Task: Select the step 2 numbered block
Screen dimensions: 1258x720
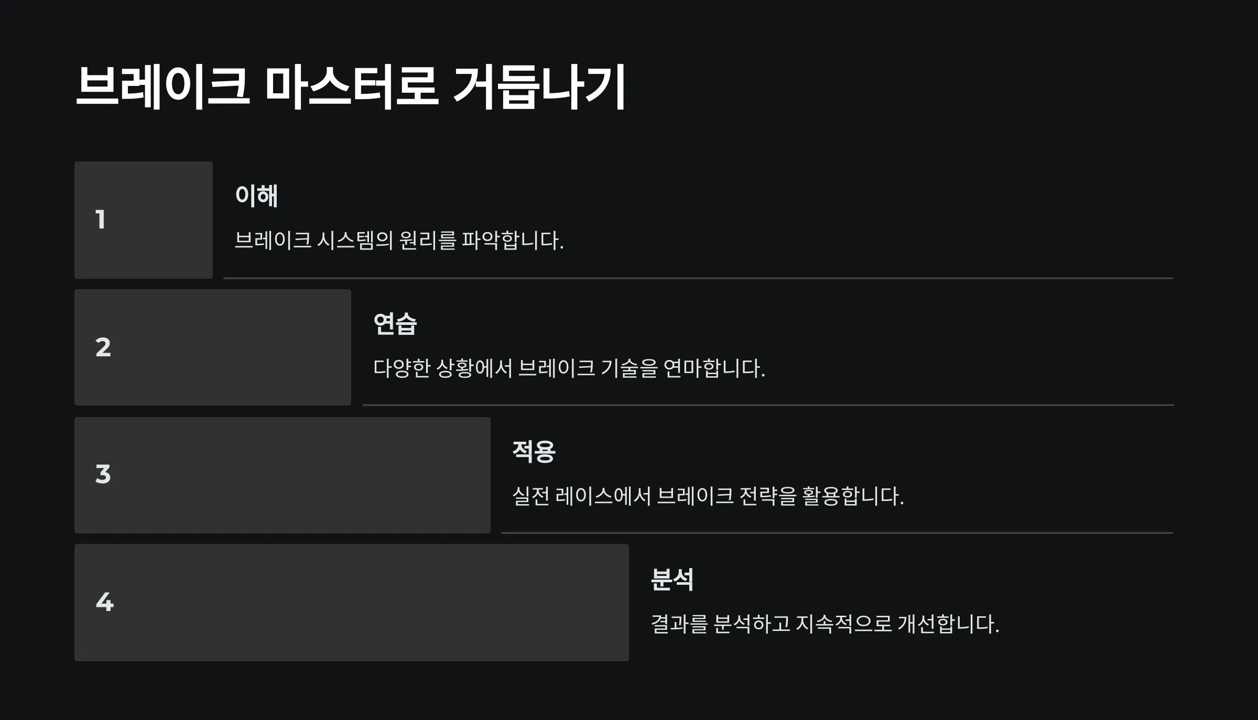Action: 213,347
